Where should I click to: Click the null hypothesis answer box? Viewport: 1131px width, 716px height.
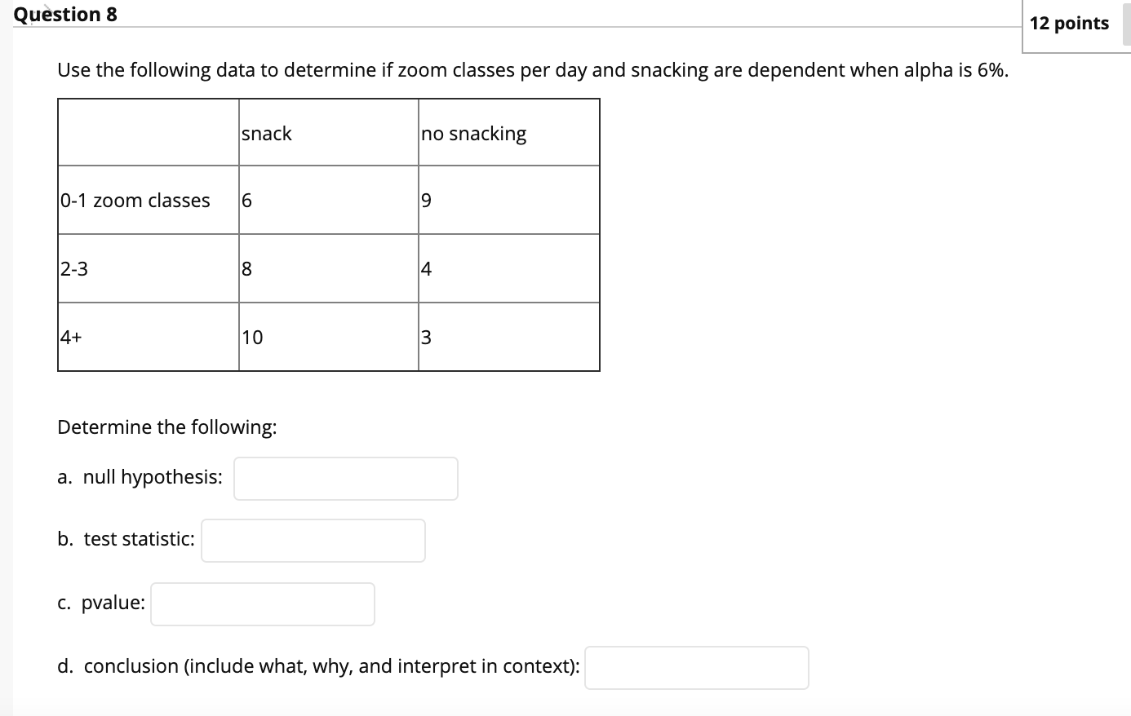click(x=344, y=478)
